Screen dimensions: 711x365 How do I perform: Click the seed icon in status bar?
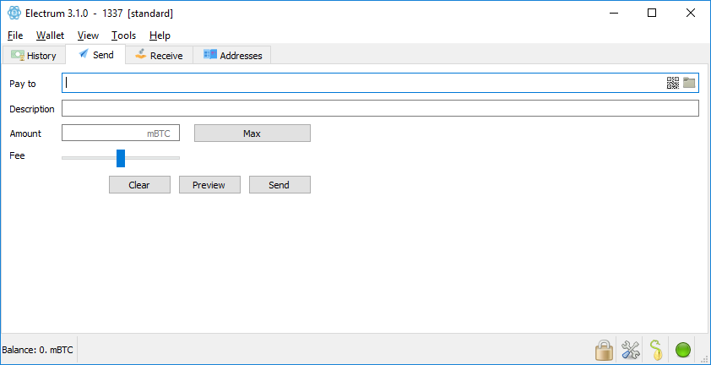(656, 350)
